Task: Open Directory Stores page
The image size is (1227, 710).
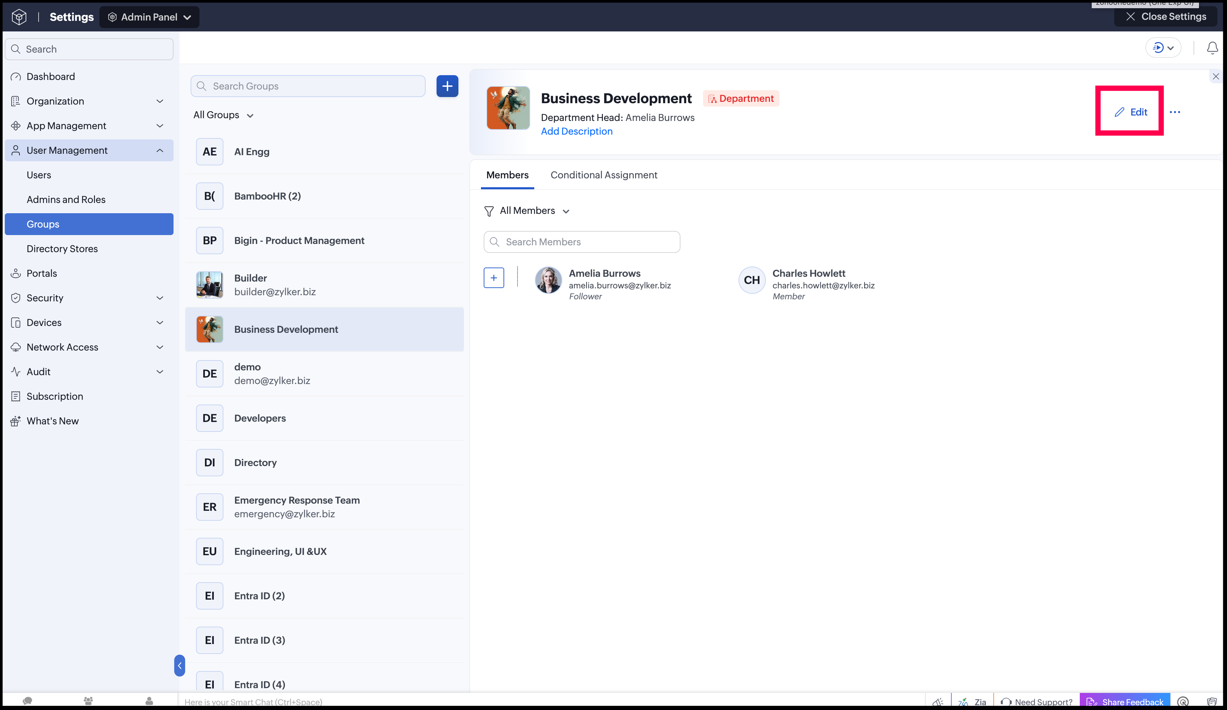Action: [x=89, y=249]
